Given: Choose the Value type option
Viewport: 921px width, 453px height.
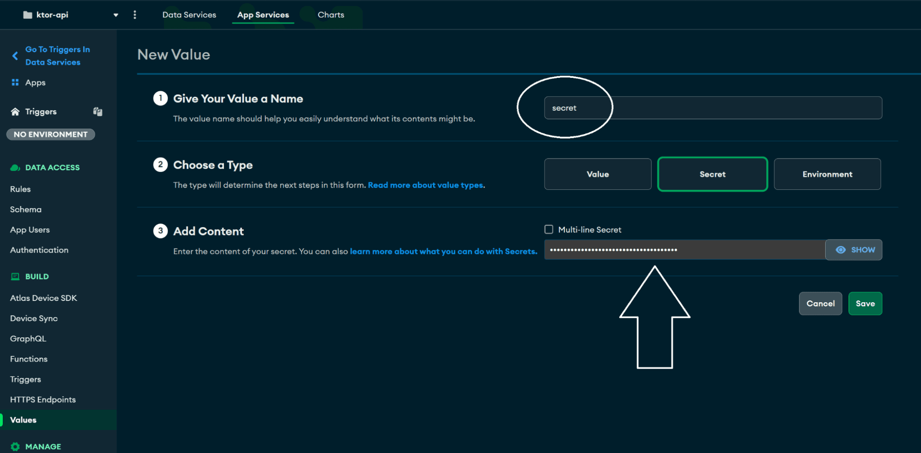Looking at the screenshot, I should coord(598,174).
